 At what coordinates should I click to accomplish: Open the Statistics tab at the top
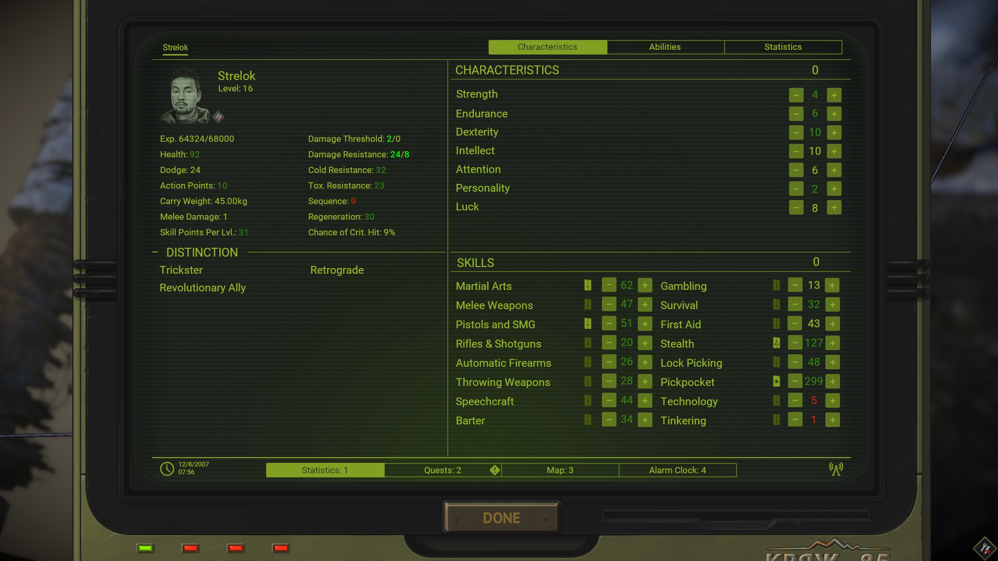[783, 47]
